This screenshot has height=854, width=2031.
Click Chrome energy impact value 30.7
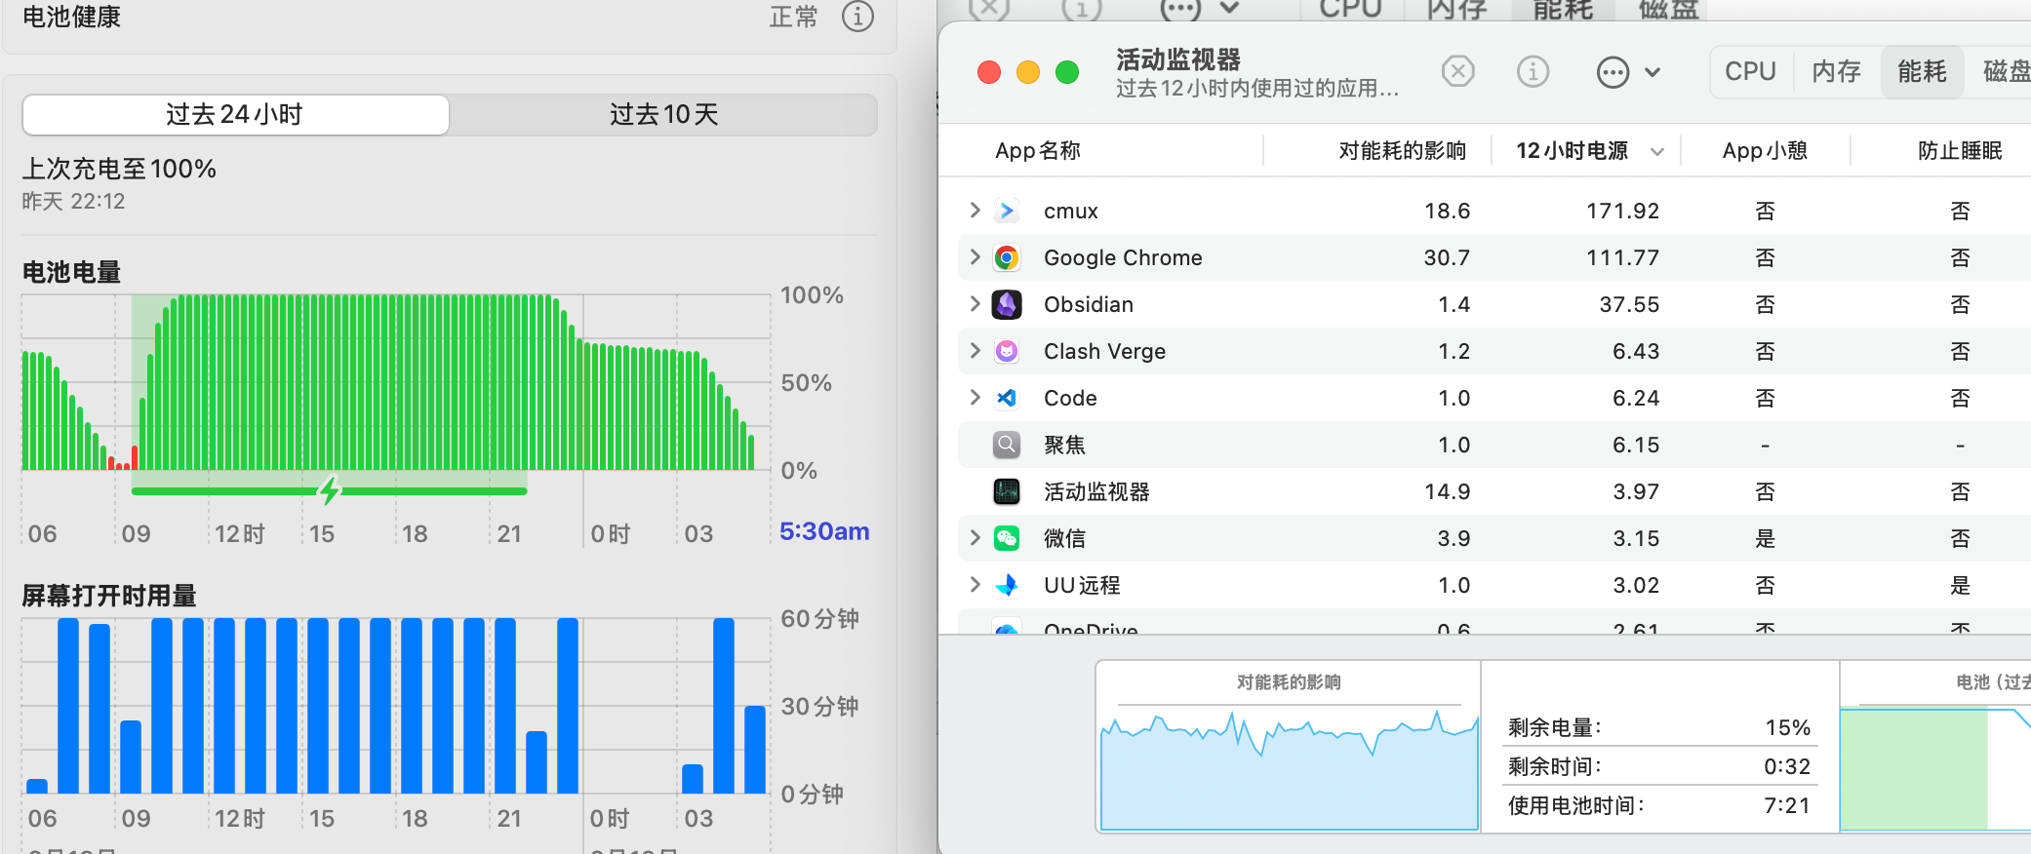click(1447, 257)
